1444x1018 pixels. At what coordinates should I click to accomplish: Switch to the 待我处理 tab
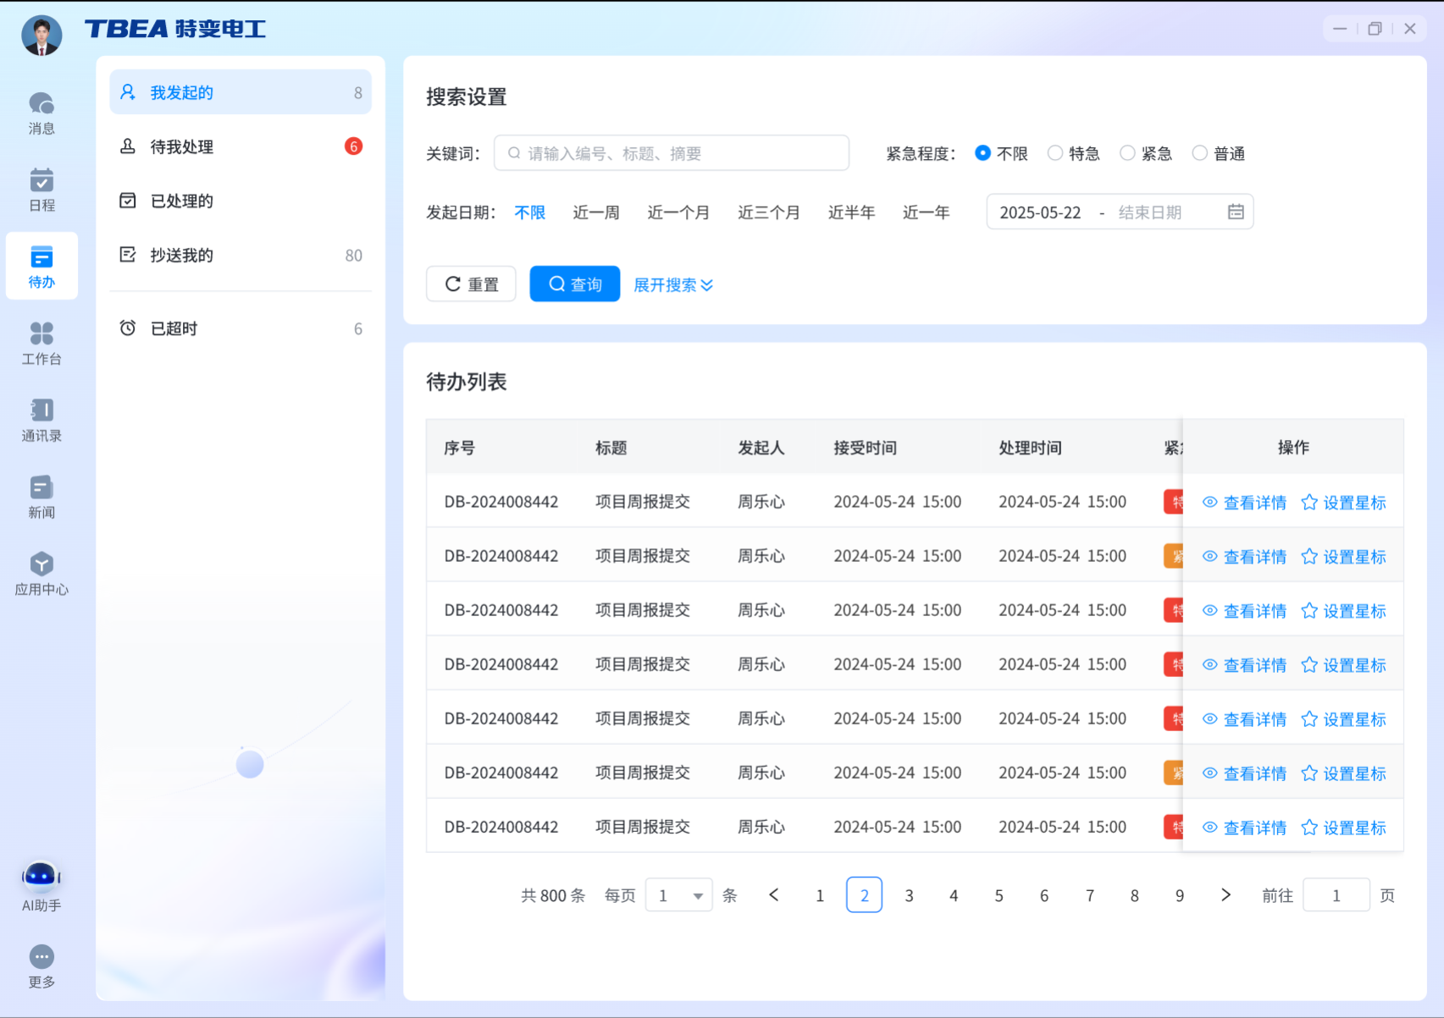coord(182,146)
